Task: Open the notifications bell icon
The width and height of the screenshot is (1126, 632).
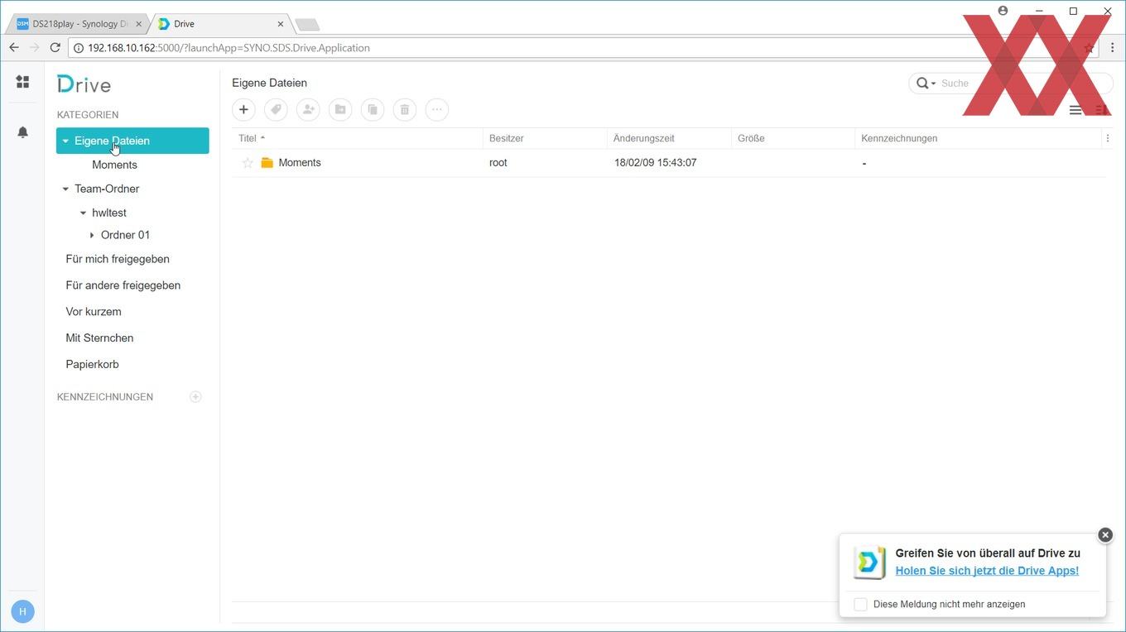Action: click(22, 132)
